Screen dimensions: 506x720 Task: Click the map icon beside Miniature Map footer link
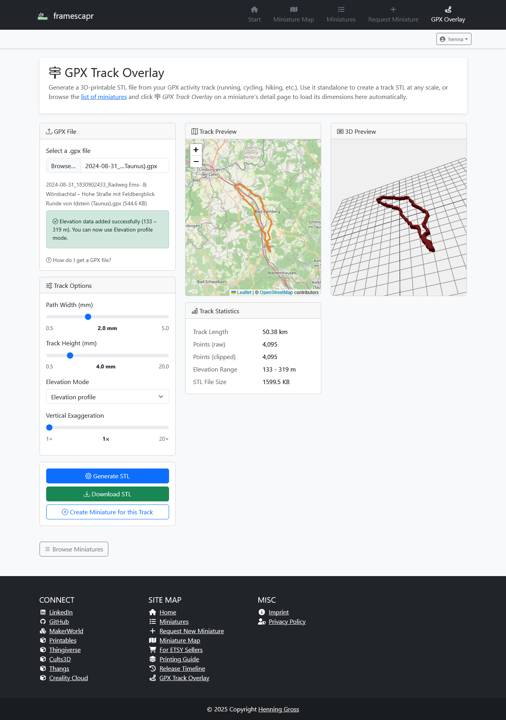(153, 641)
